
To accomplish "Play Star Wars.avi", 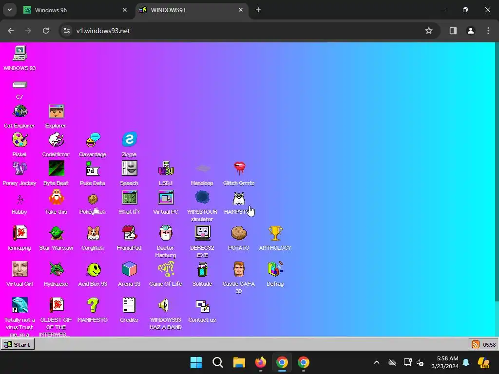I will pyautogui.click(x=57, y=233).
